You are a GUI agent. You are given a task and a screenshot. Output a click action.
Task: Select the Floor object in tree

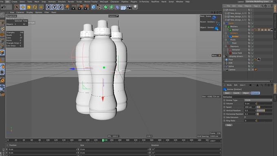[x=231, y=60]
